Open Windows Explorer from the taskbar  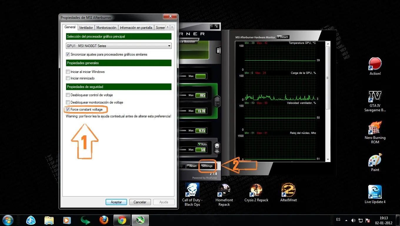[x=49, y=220]
